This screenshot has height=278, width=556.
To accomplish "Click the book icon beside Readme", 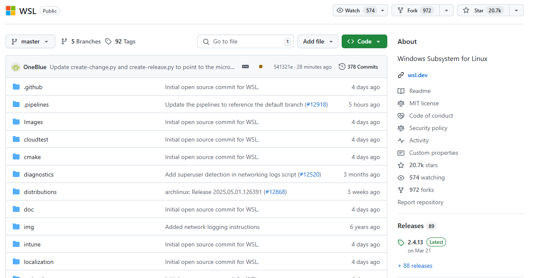I will click(400, 91).
